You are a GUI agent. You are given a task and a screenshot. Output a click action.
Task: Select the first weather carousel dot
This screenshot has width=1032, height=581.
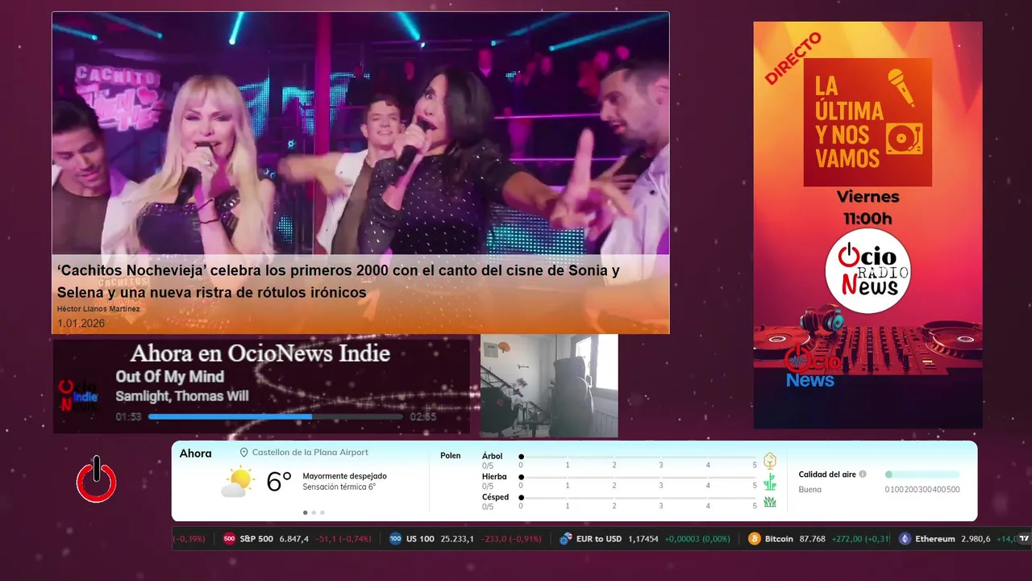point(305,512)
